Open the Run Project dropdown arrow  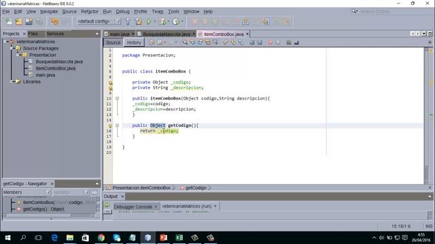pyautogui.click(x=155, y=21)
